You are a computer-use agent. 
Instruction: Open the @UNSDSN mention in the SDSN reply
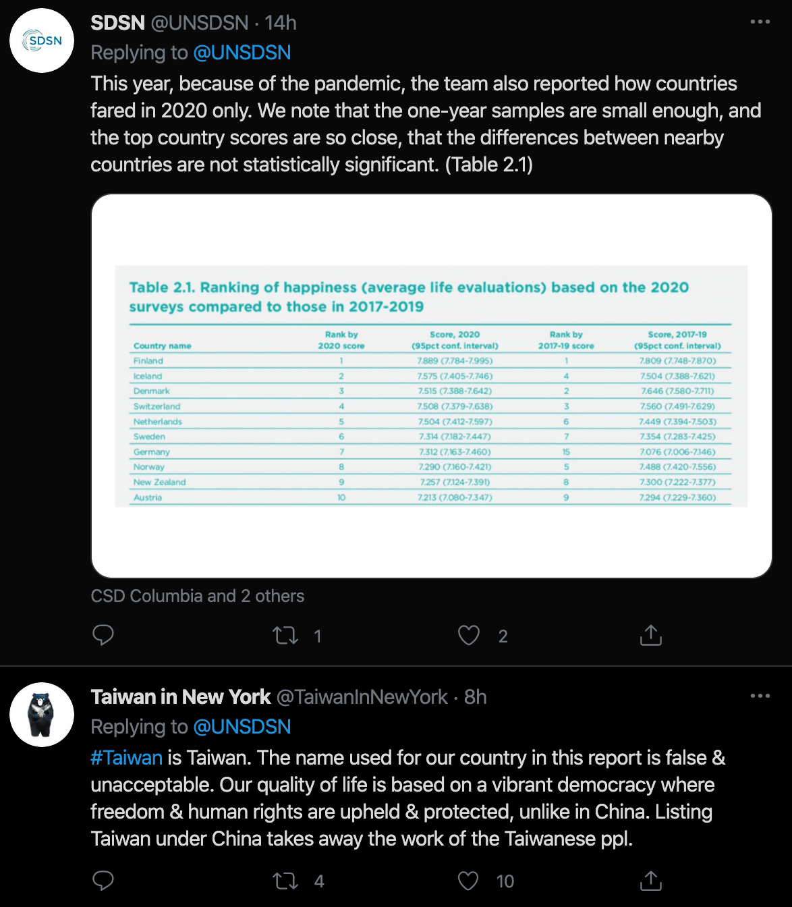[242, 53]
